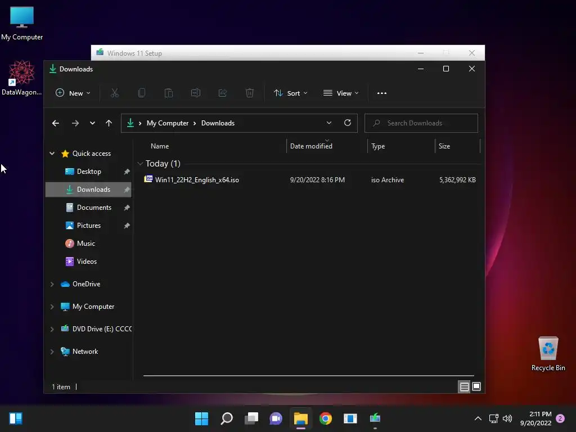The width and height of the screenshot is (576, 432).
Task: Switch to details view layout icon
Action: coord(464,386)
